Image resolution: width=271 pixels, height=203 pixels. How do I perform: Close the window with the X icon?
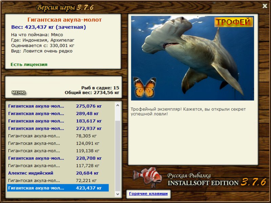tap(265, 6)
